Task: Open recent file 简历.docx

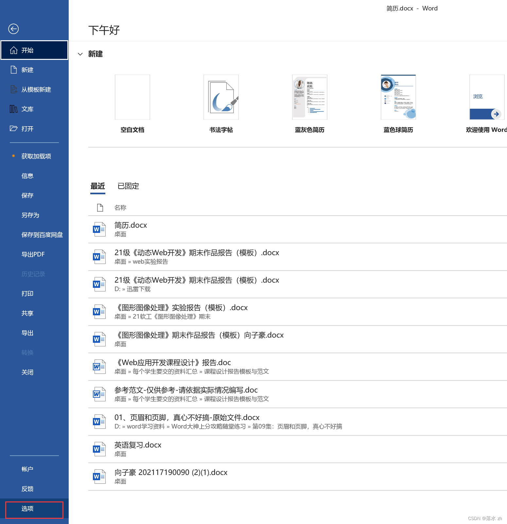Action: [298, 229]
